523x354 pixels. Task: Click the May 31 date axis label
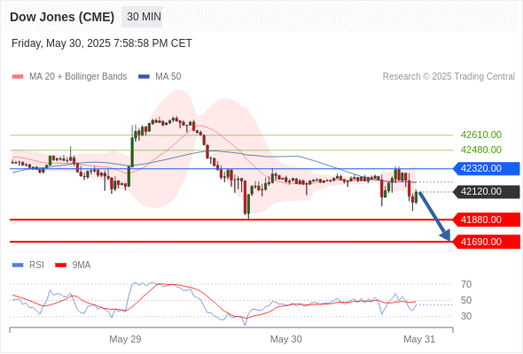[x=419, y=339]
